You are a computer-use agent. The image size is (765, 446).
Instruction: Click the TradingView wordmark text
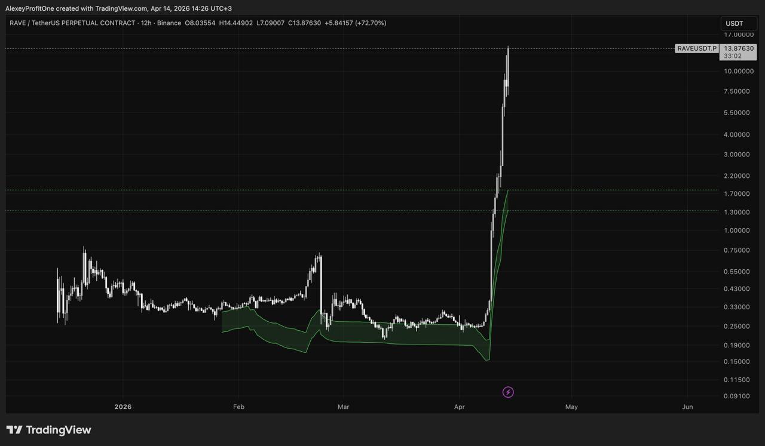(x=59, y=430)
